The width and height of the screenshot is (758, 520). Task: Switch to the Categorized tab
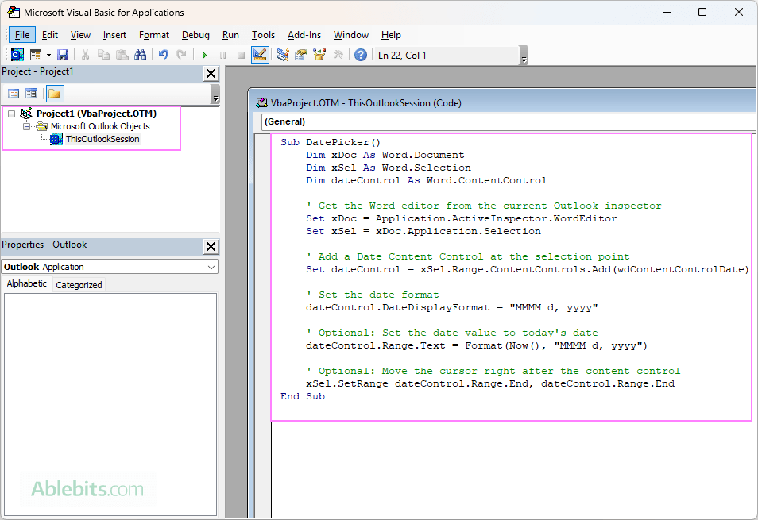79,285
